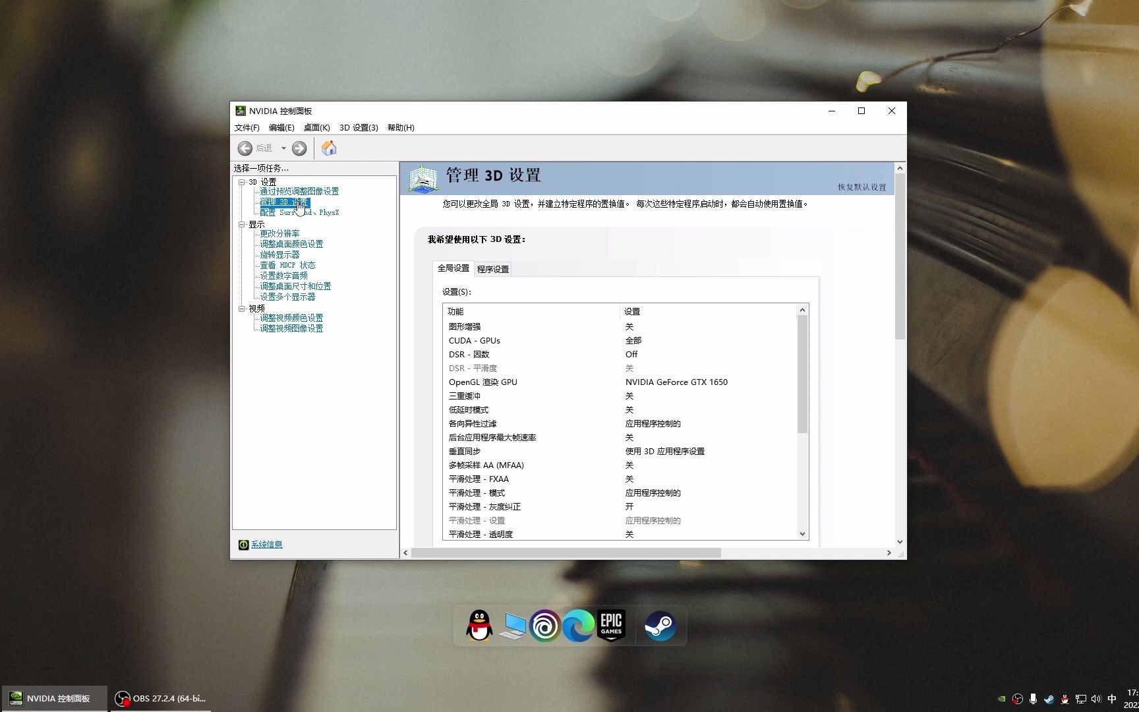
Task: Select the 各向异性过滤 setting row
Action: tap(620, 424)
